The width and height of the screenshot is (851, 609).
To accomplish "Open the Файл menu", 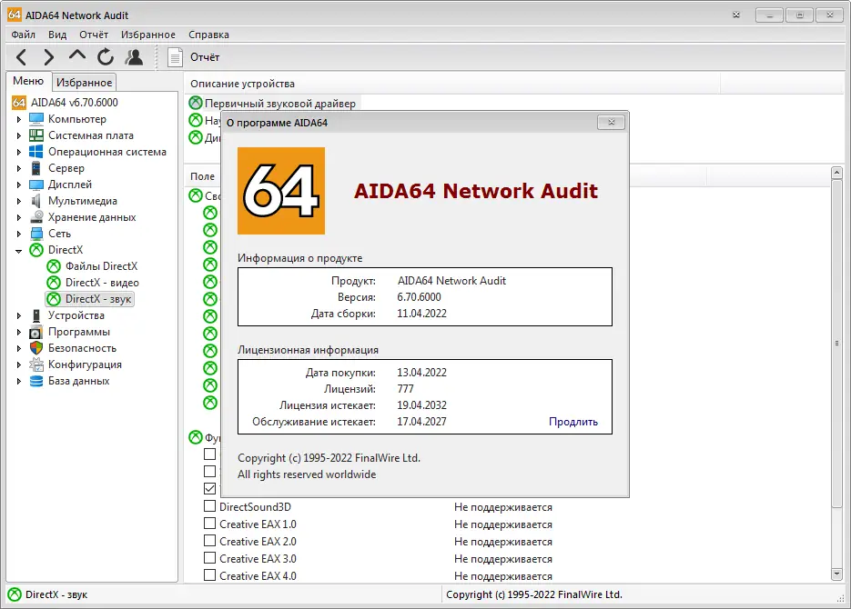I will tap(24, 35).
